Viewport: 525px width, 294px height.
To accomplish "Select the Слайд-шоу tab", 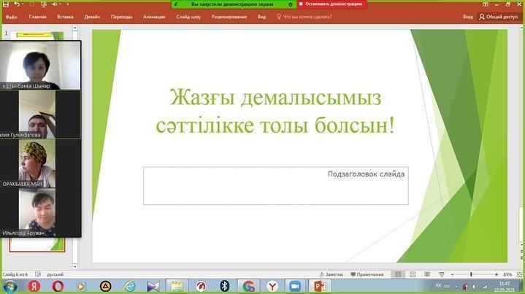I will tap(188, 17).
